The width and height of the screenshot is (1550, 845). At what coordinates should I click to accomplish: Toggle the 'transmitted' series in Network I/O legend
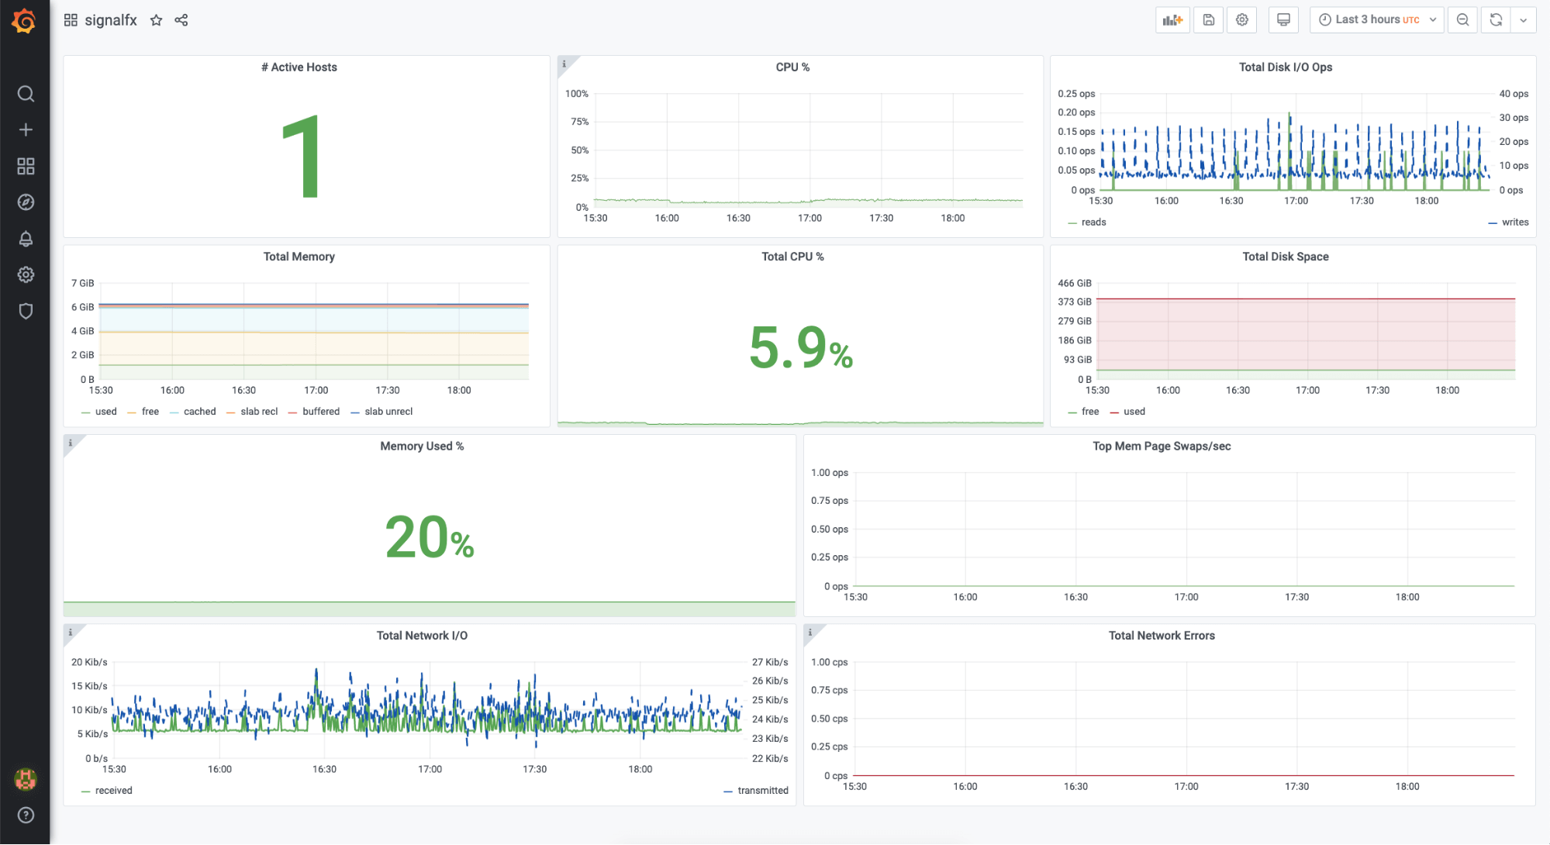tap(762, 791)
